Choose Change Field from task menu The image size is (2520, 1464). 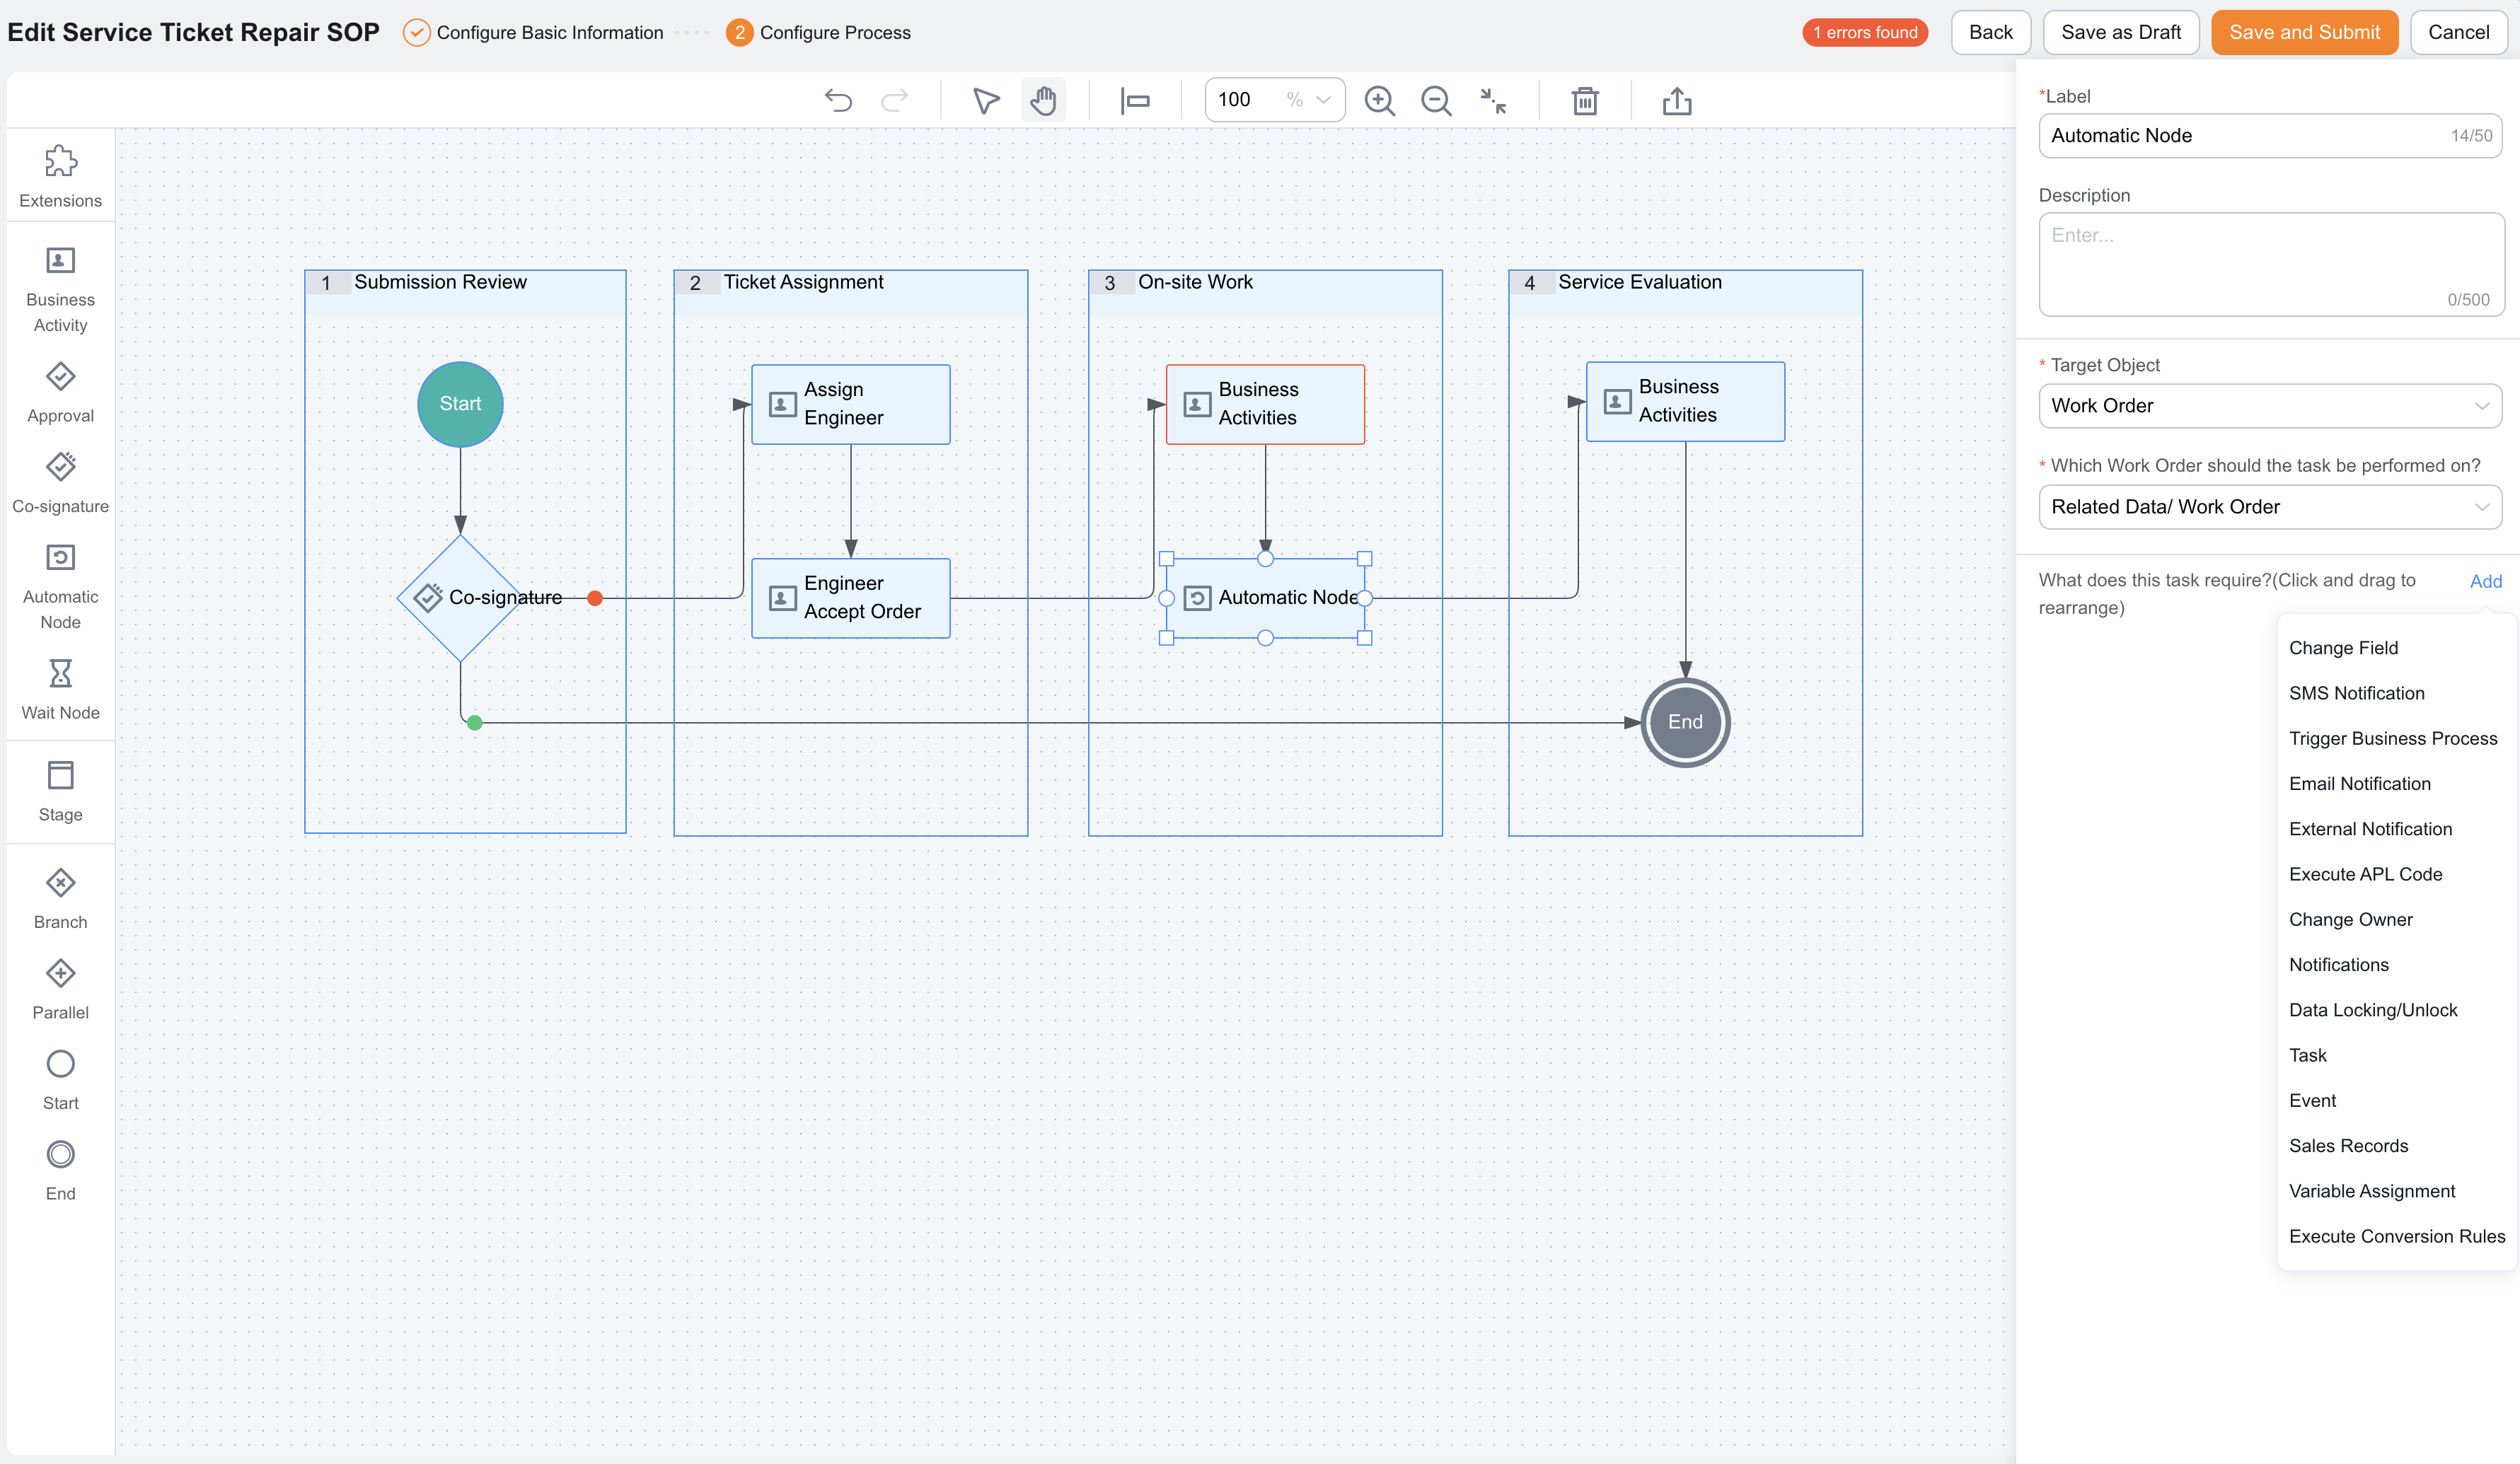coord(2343,648)
